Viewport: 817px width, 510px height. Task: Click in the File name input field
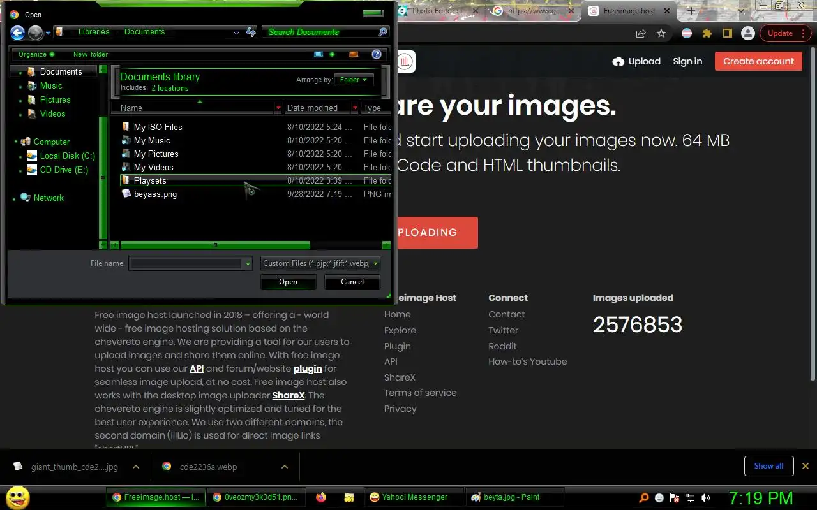pos(186,263)
